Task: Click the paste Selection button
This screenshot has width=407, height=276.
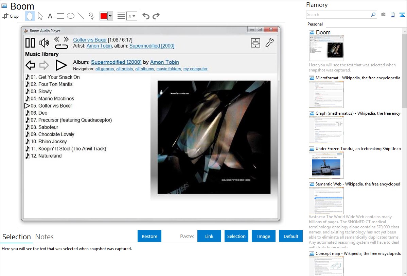Action: [x=236, y=236]
